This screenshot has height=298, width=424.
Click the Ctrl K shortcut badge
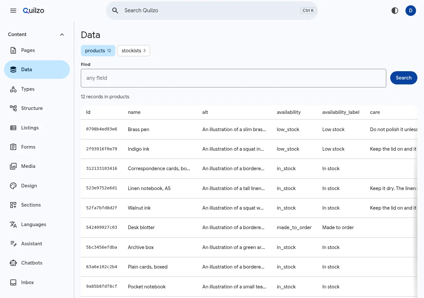click(x=308, y=11)
